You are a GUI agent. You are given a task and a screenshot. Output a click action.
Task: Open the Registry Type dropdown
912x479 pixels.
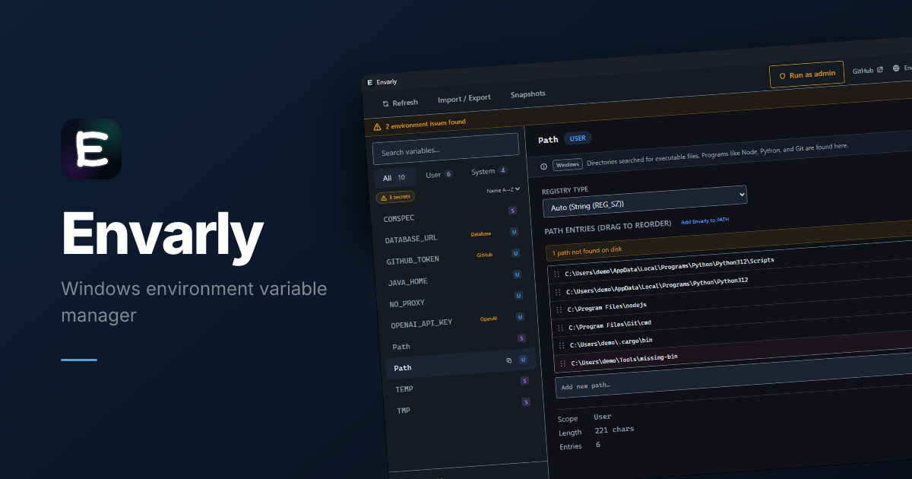click(x=644, y=200)
